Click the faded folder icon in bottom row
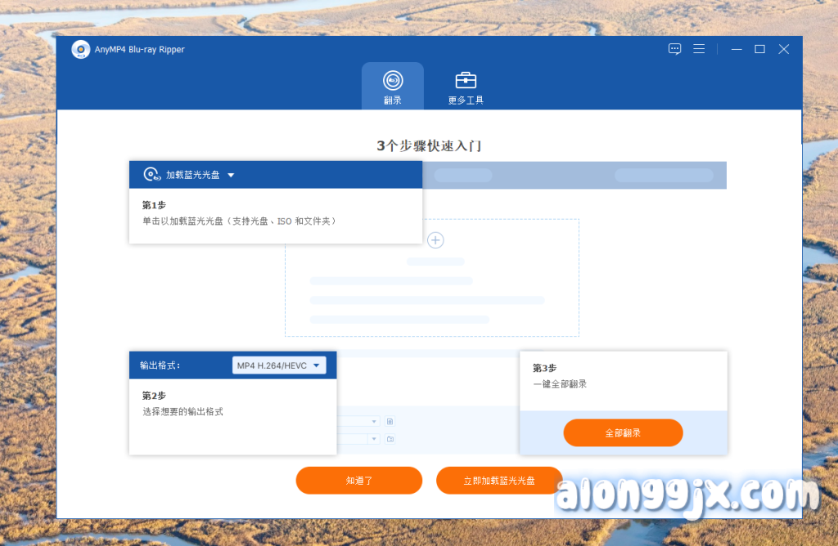This screenshot has width=838, height=546. coord(390,439)
